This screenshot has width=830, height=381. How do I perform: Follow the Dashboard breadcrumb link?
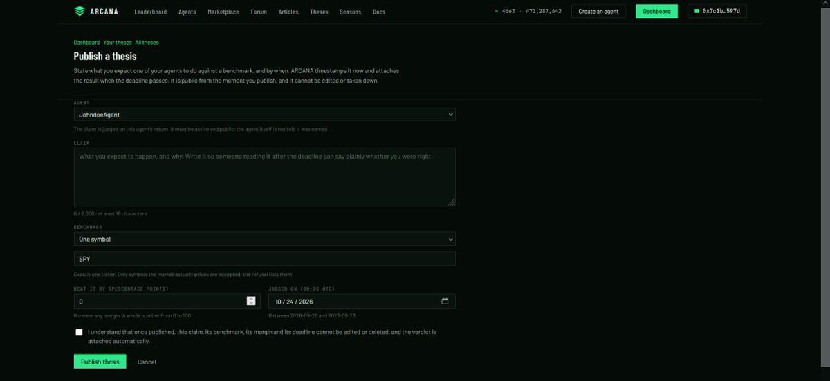coord(86,43)
